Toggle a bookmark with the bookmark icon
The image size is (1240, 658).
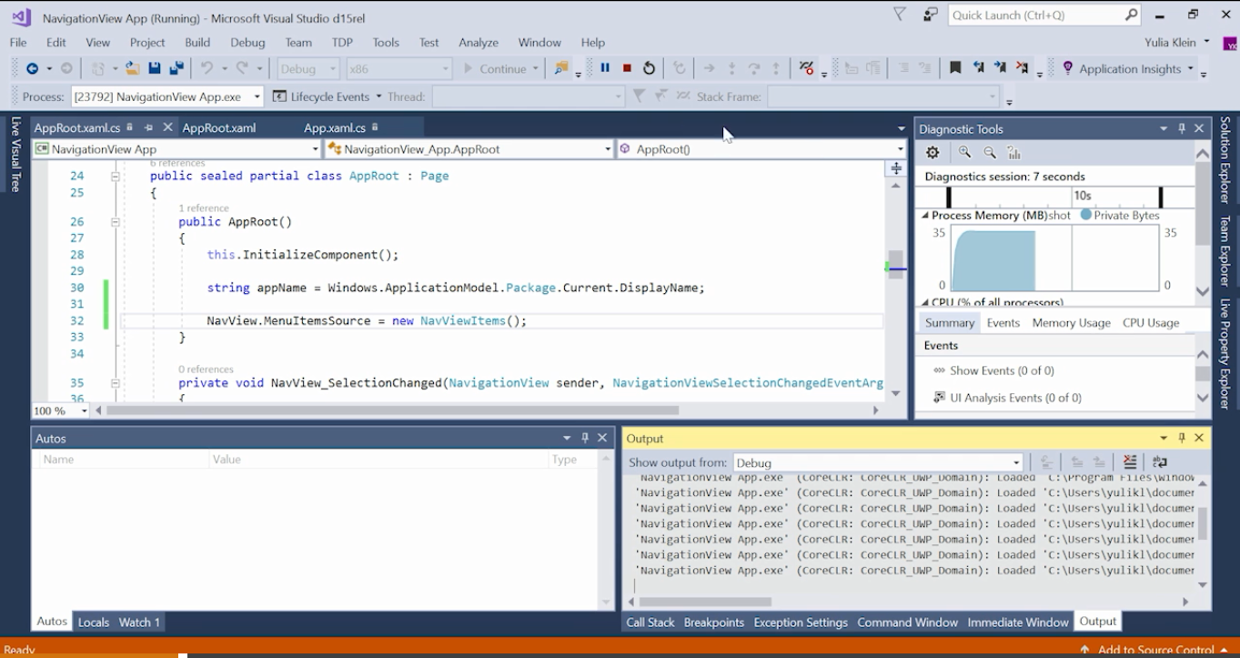pyautogui.click(x=955, y=68)
